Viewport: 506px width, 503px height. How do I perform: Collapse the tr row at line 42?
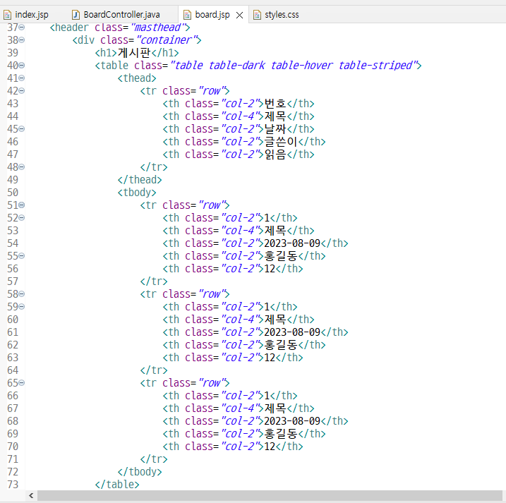22,91
